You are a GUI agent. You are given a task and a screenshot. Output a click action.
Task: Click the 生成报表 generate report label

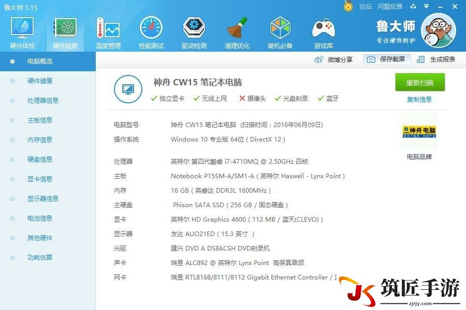click(x=443, y=59)
